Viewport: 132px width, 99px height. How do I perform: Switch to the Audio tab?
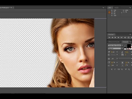[x=117, y=8]
